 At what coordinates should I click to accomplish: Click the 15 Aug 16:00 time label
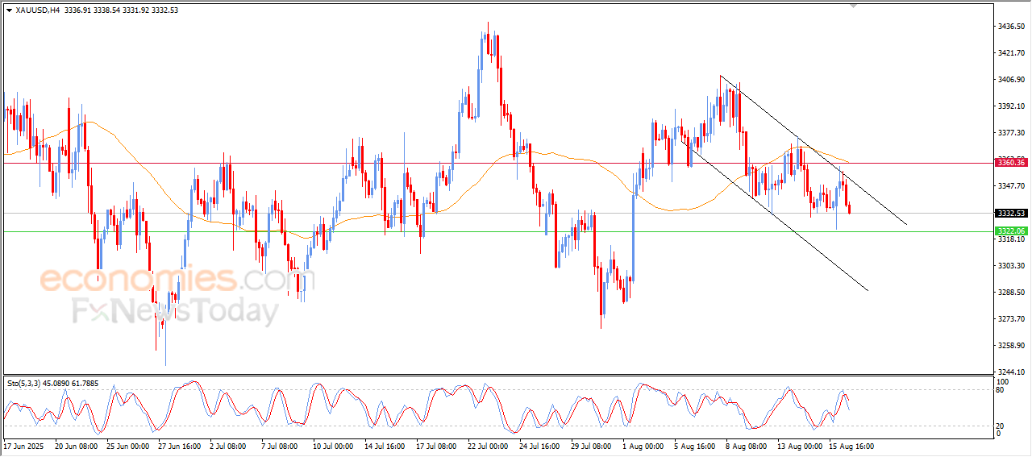tap(851, 446)
